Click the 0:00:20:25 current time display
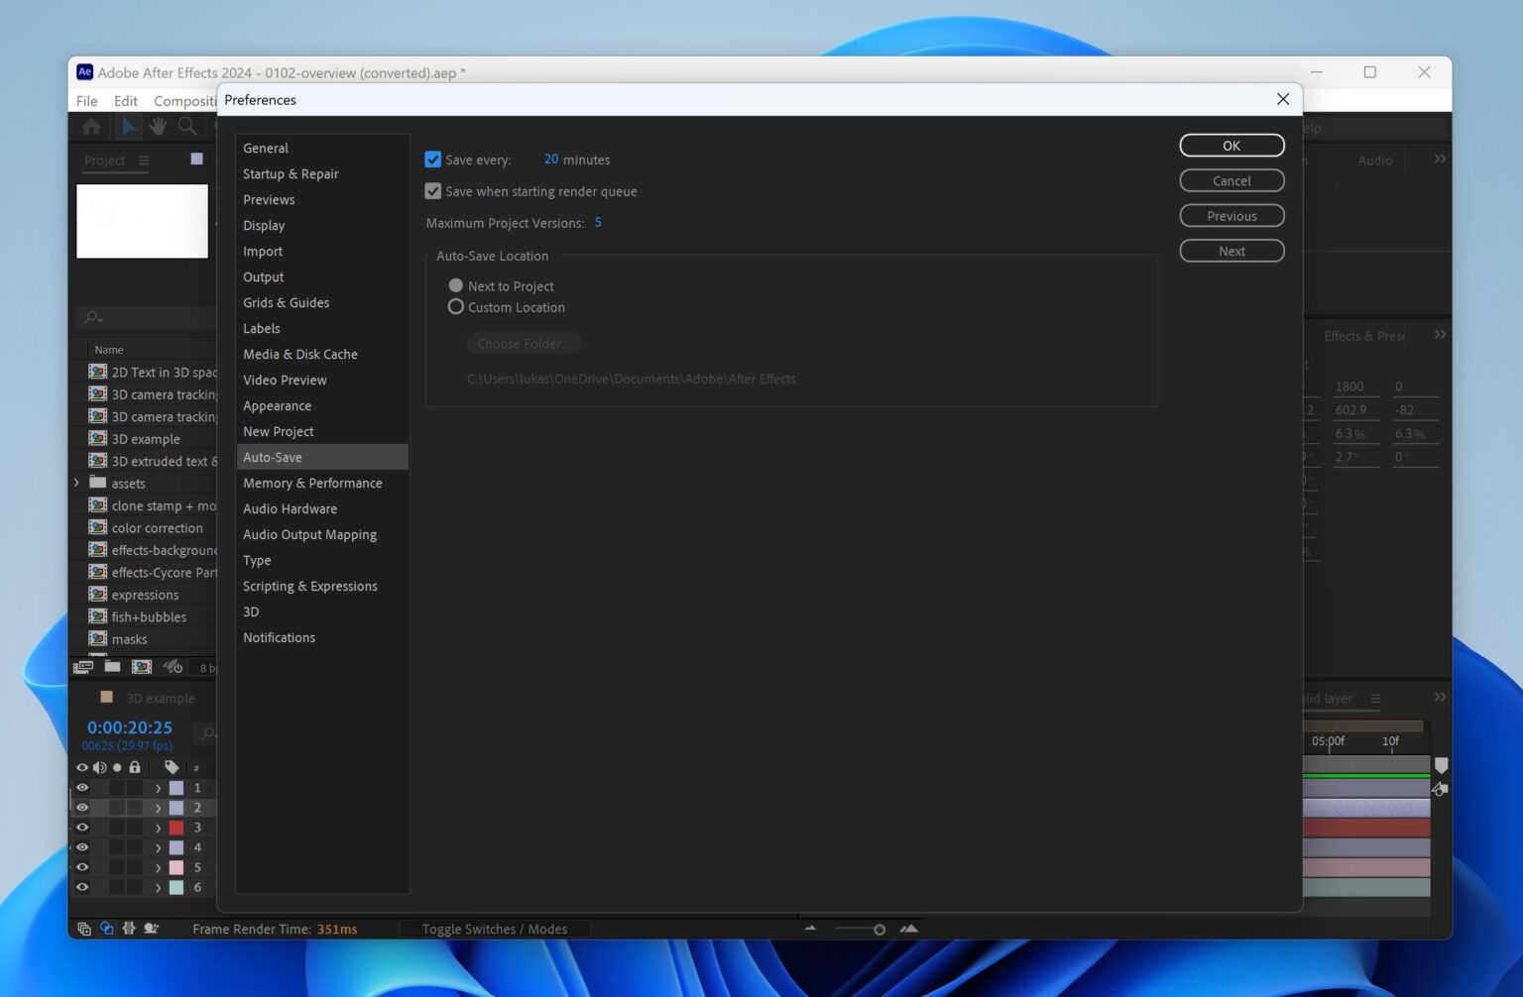 (x=129, y=726)
